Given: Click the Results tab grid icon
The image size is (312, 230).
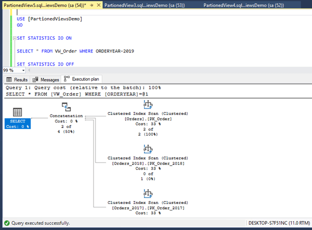Looking at the screenshot, I should pyautogui.click(x=9, y=79).
